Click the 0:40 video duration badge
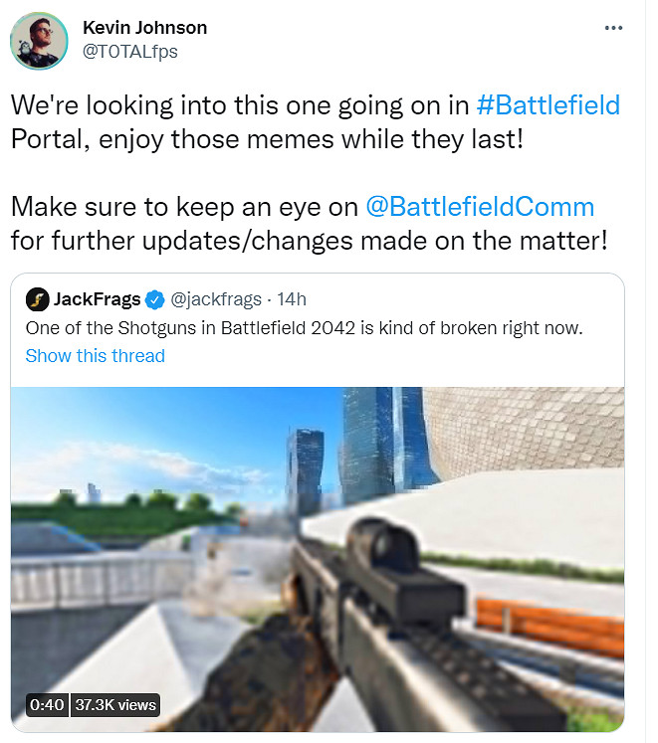The image size is (658, 743). pyautogui.click(x=47, y=705)
